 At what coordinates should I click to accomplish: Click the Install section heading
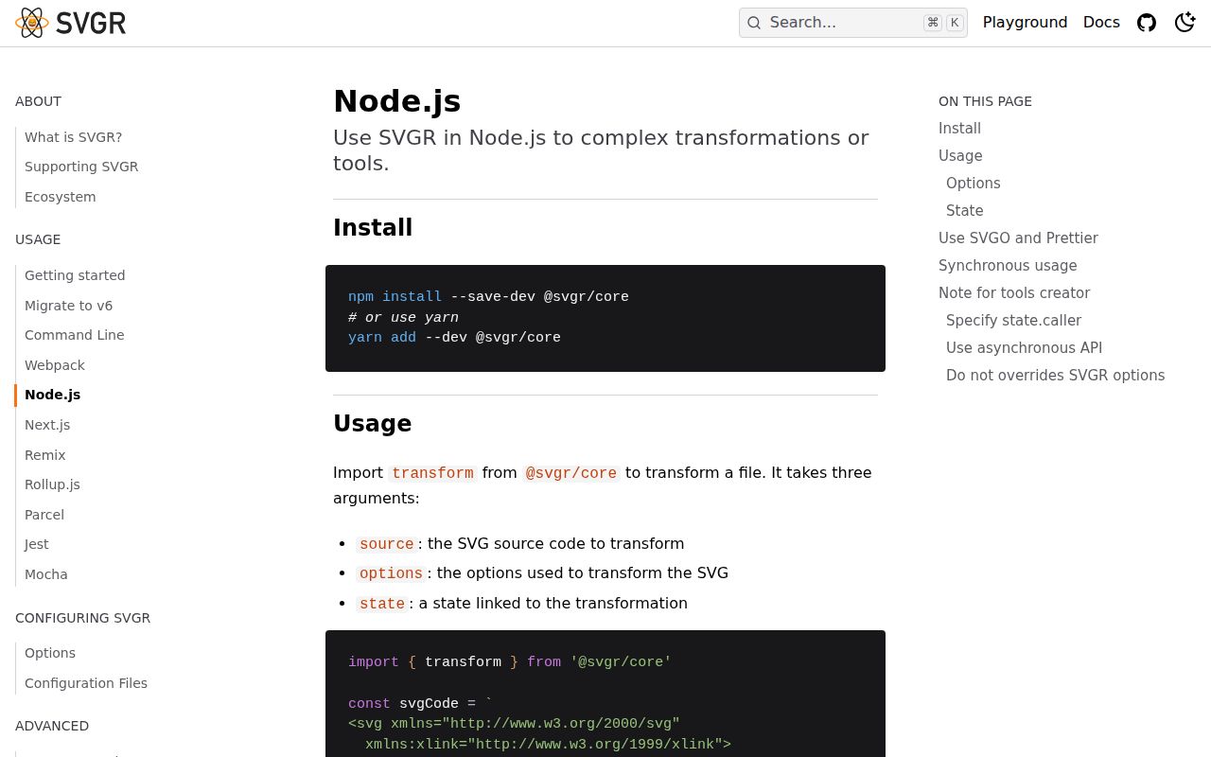click(373, 228)
